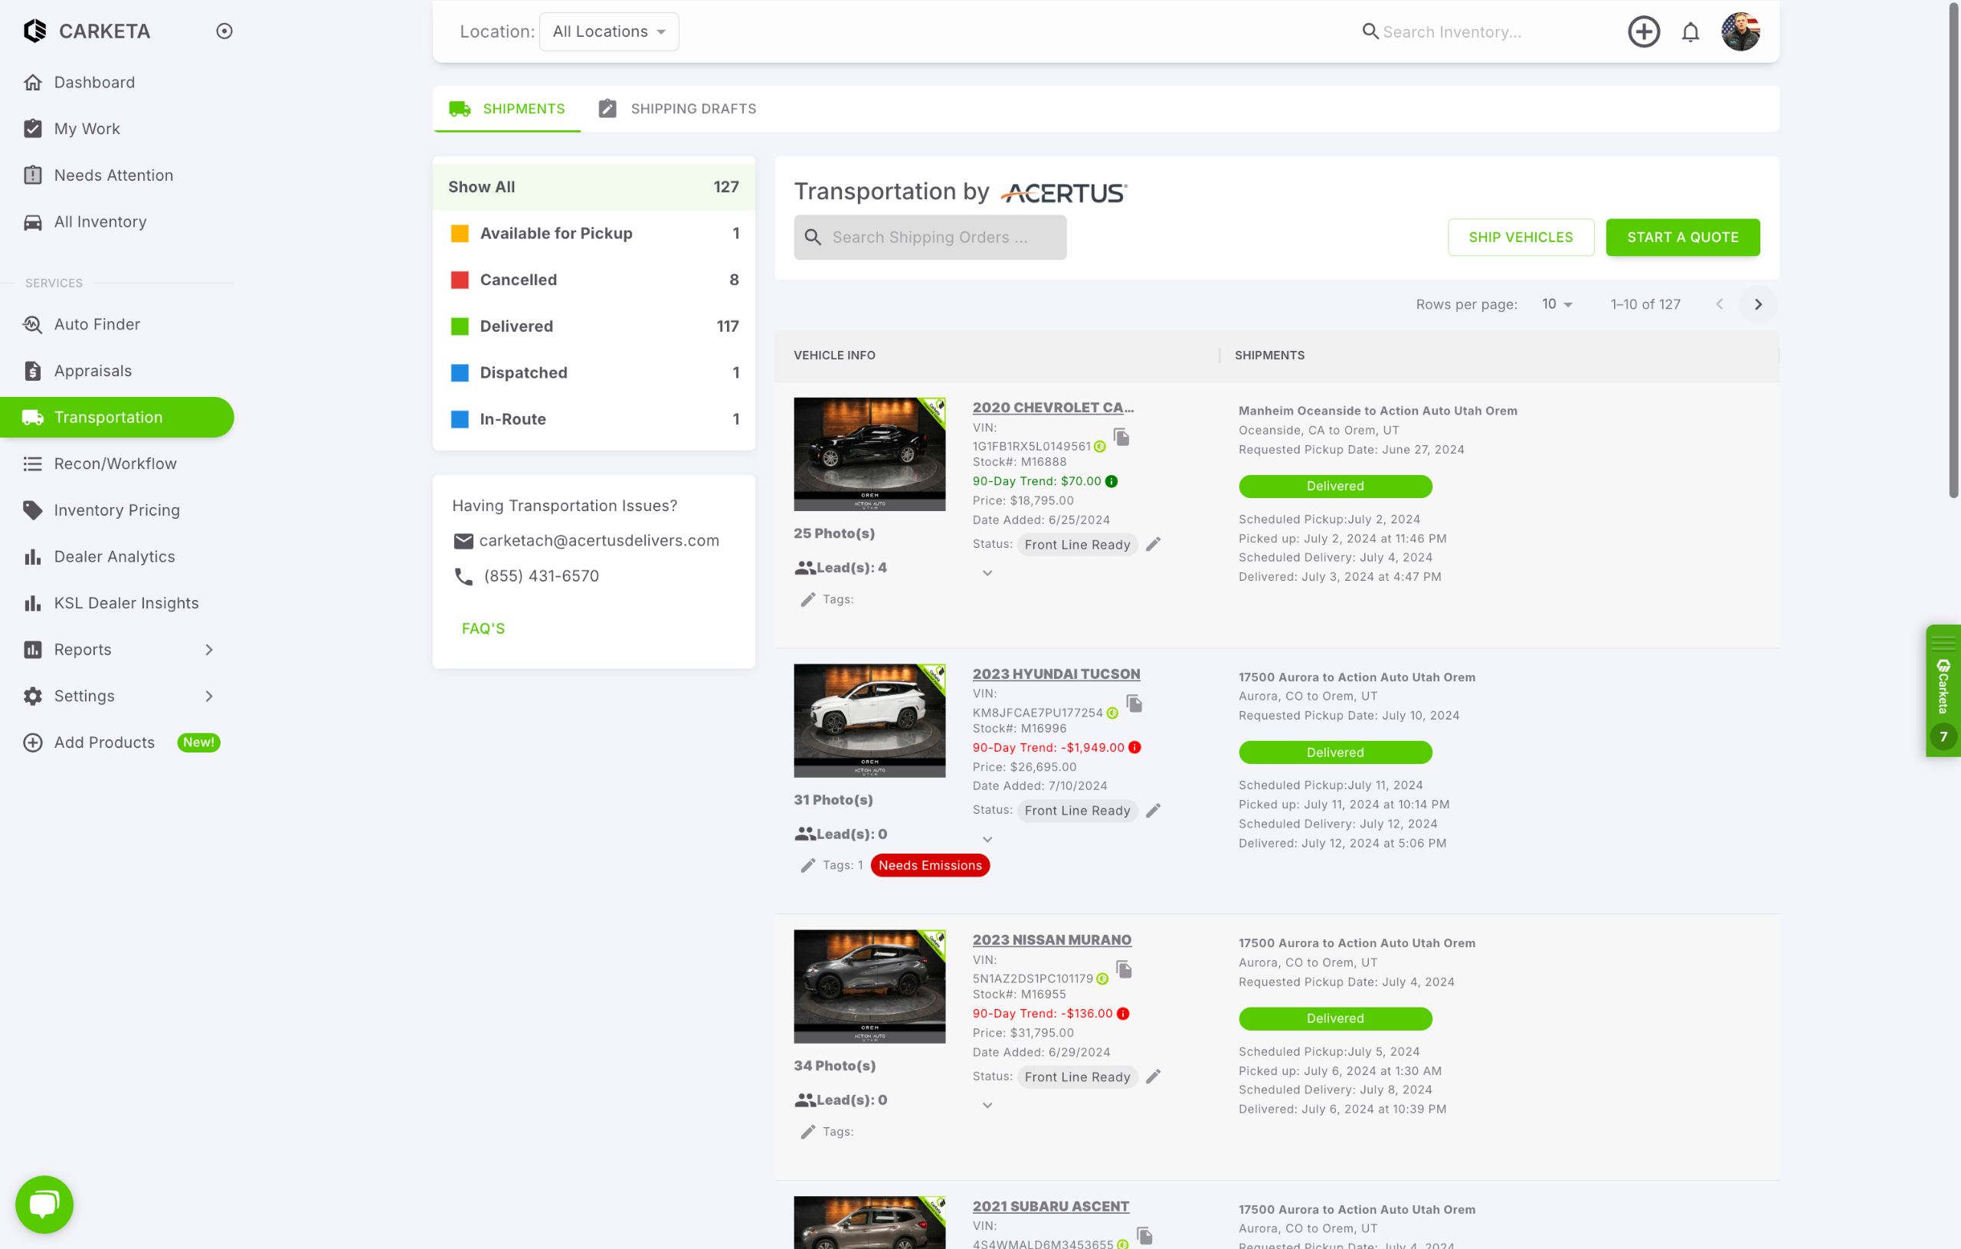Click the Start a Quote button
The height and width of the screenshot is (1249, 1961).
tap(1681, 237)
